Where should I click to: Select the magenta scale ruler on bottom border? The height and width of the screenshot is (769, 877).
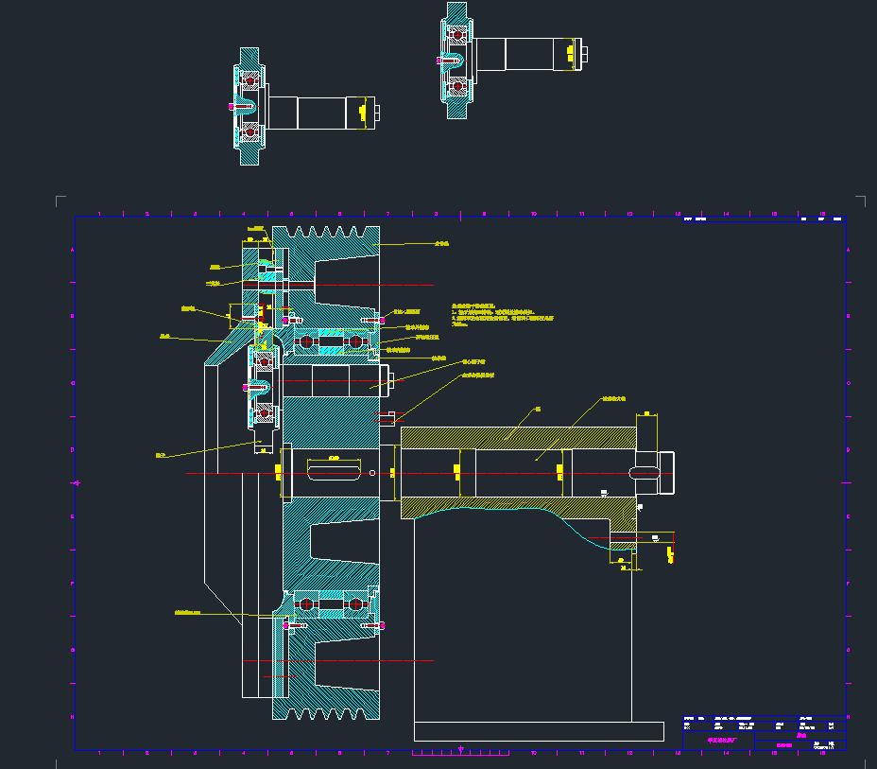[x=460, y=753]
